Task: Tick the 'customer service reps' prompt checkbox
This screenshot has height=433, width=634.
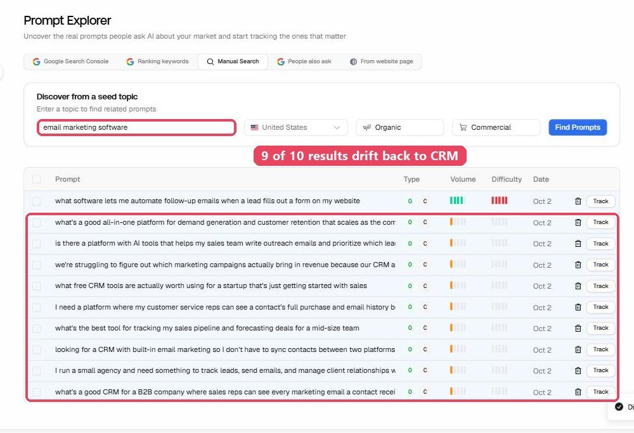Action: pyautogui.click(x=36, y=307)
